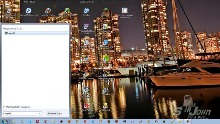Viewport: 220px width, 124px height.
Task: Open Google Chrome desktop shortcut
Action: pyautogui.click(x=86, y=76)
